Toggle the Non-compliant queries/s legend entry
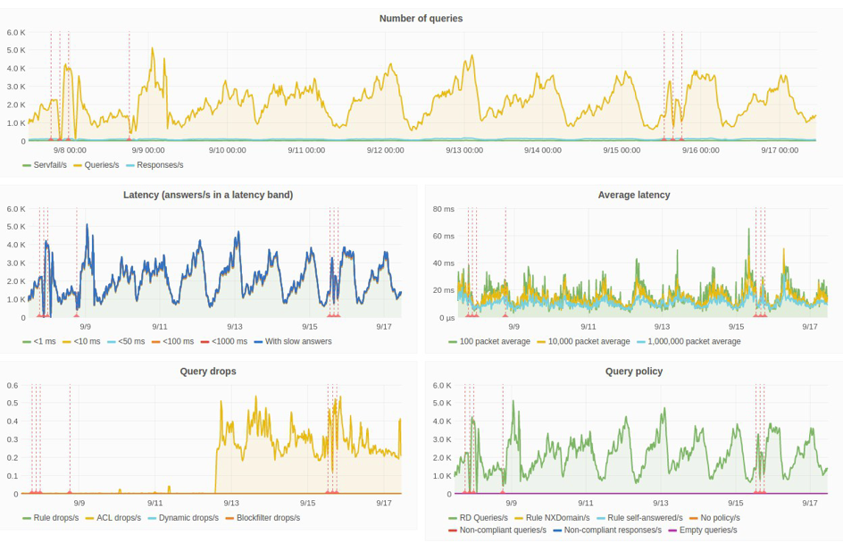Viewport: 843px width, 543px height. pyautogui.click(x=503, y=530)
